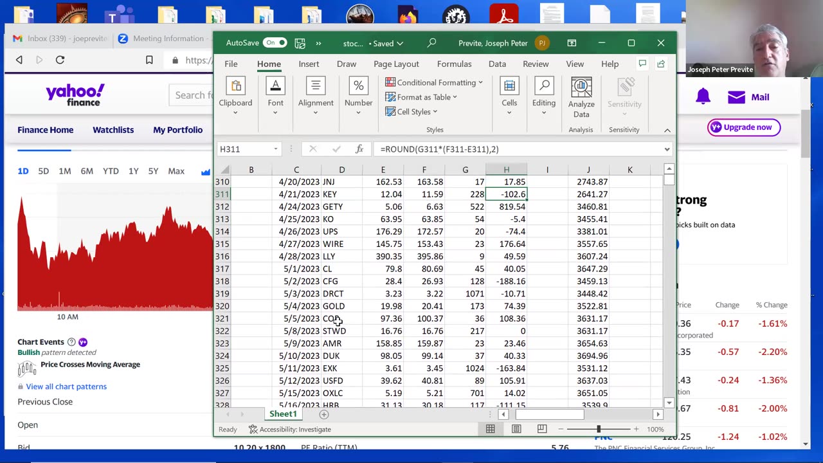Image resolution: width=823 pixels, height=463 pixels.
Task: Open the File menu
Action: click(x=231, y=64)
